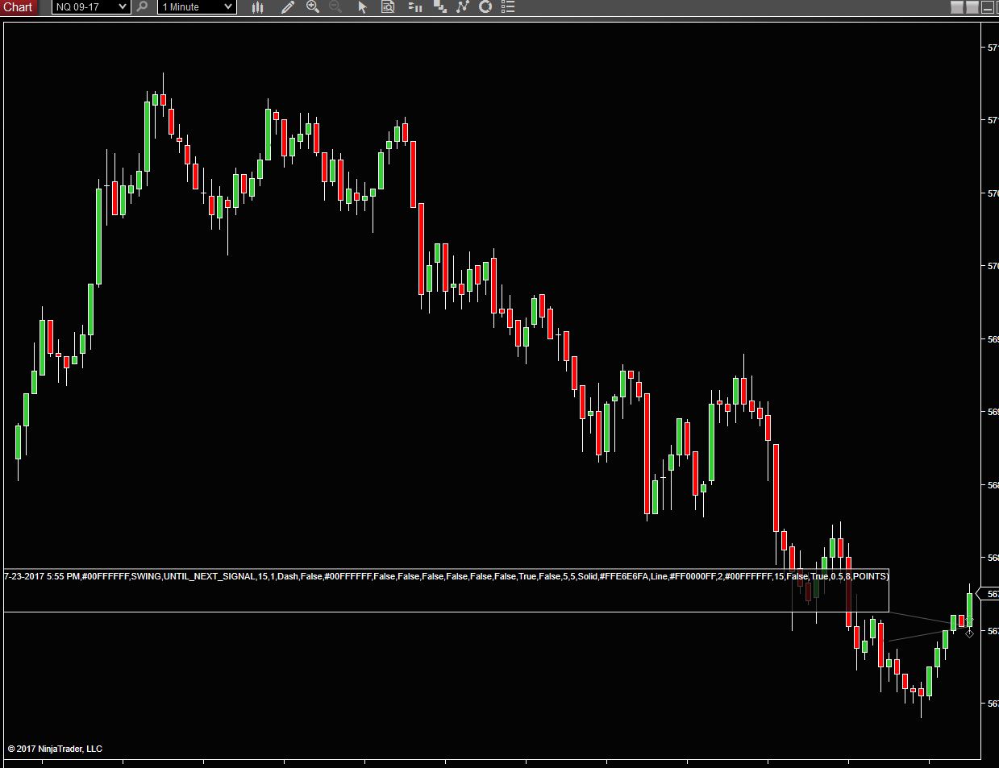This screenshot has width=999, height=768.
Task: Open the chart properties list icon
Action: pos(507,7)
